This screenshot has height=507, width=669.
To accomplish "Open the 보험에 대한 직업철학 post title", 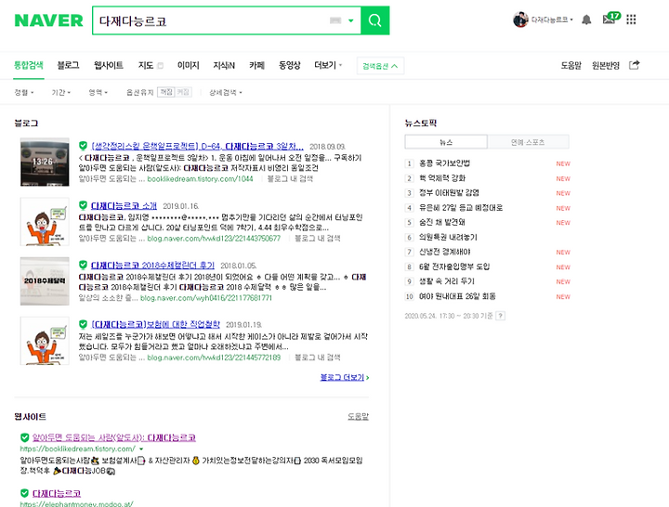I will coord(156,324).
